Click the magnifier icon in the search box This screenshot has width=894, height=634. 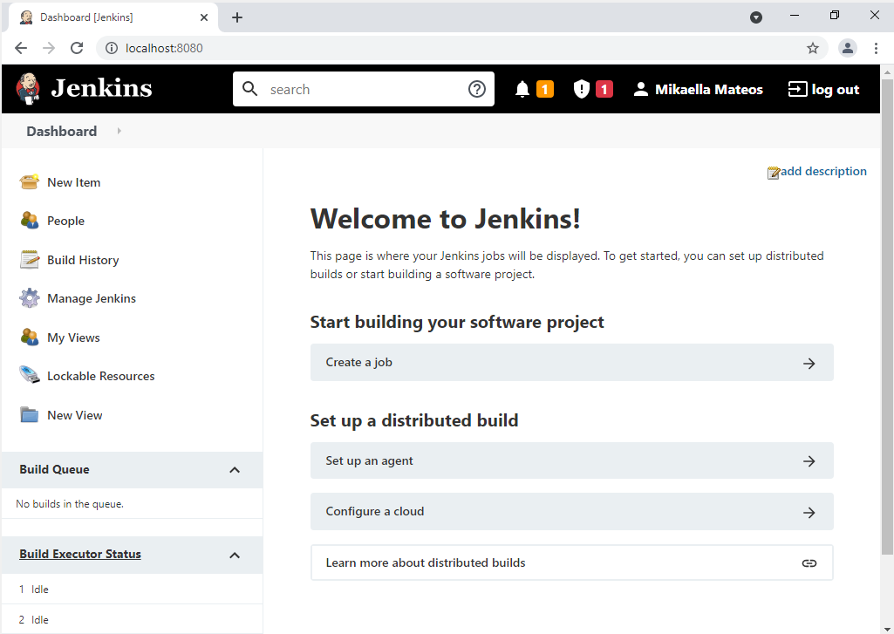point(249,89)
